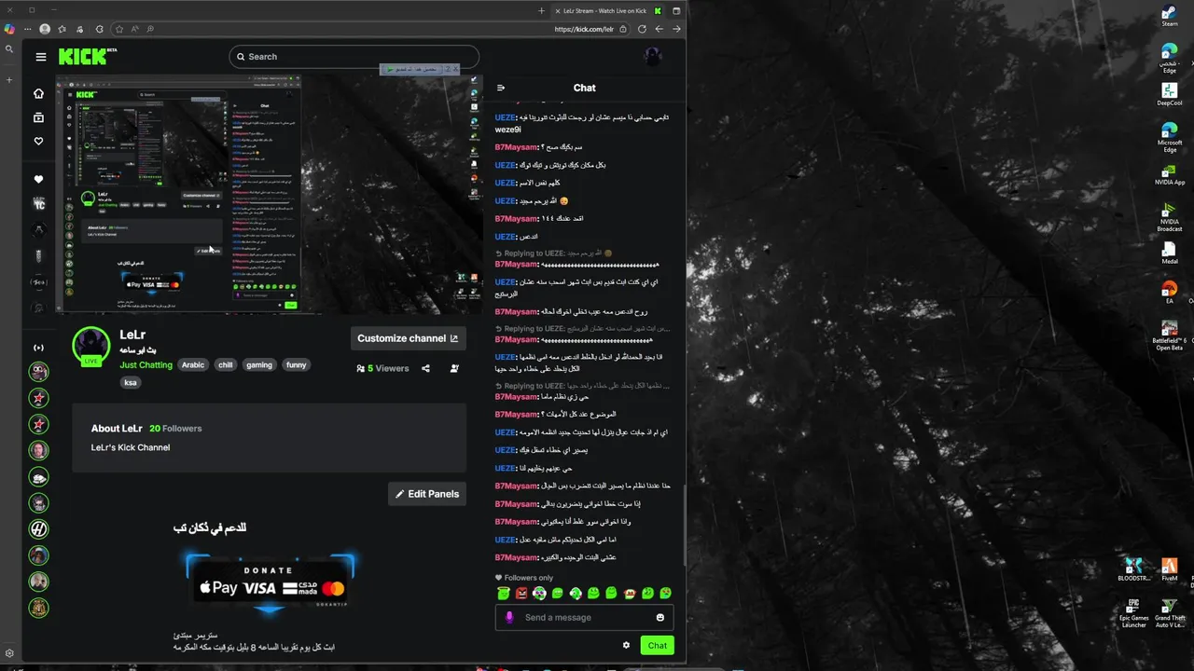The width and height of the screenshot is (1194, 671).
Task: Focus the Send a message field
Action: (x=585, y=617)
